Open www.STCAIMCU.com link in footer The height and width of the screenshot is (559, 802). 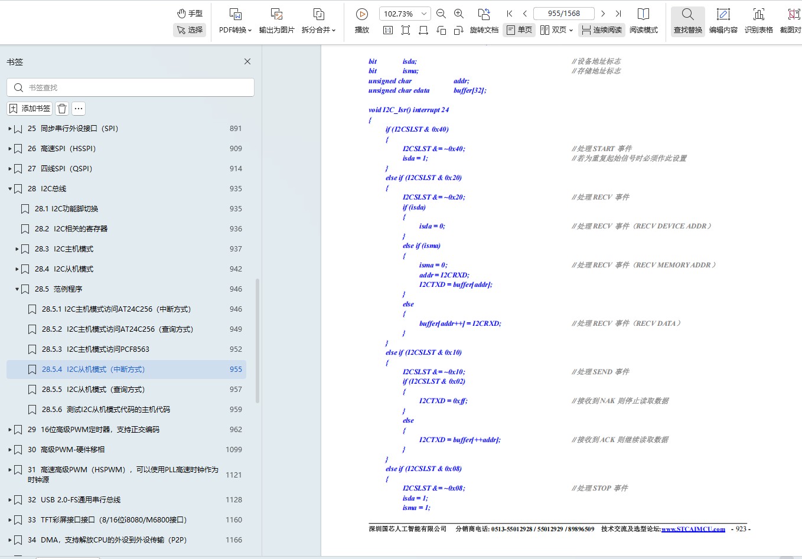(693, 529)
